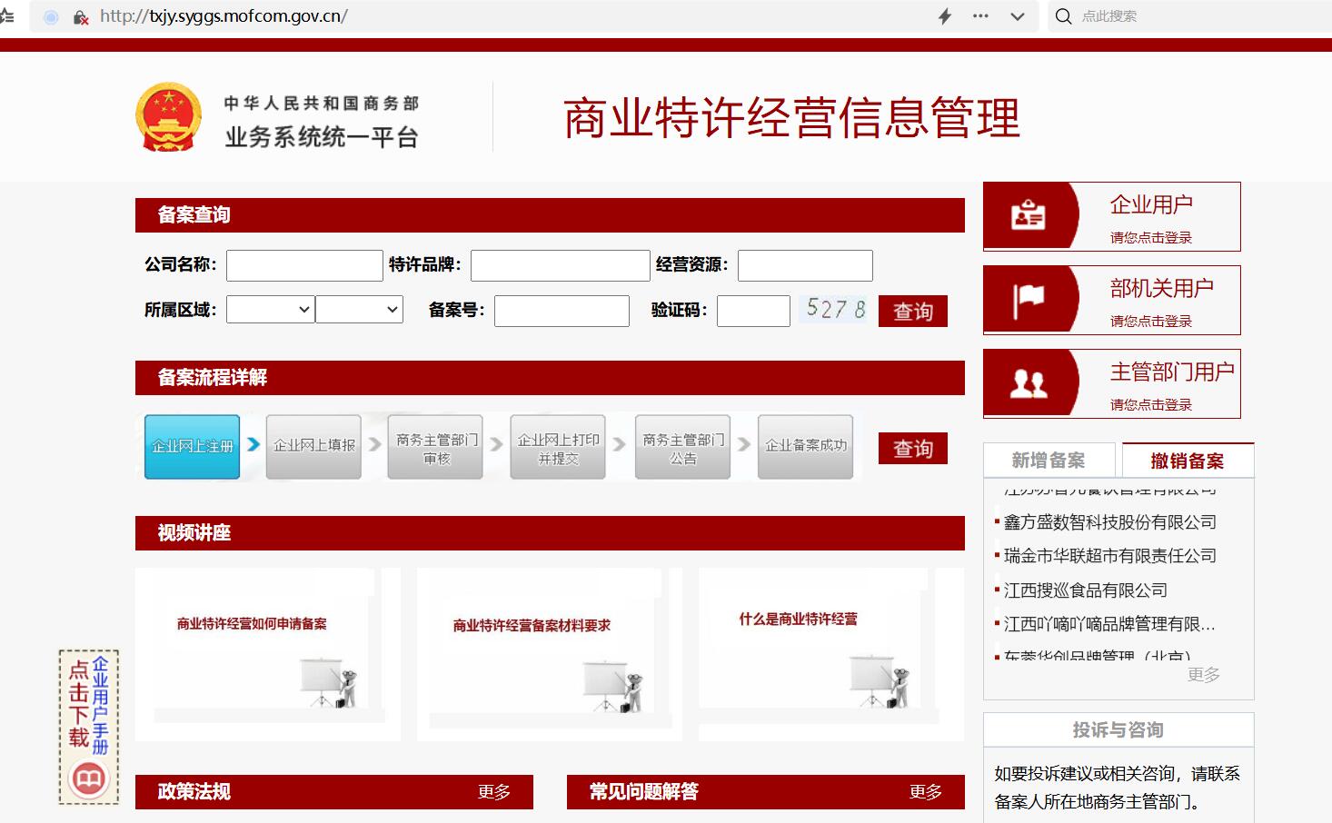Click the 查询 button beside the captcha
Image resolution: width=1332 pixels, height=823 pixels.
(x=912, y=312)
